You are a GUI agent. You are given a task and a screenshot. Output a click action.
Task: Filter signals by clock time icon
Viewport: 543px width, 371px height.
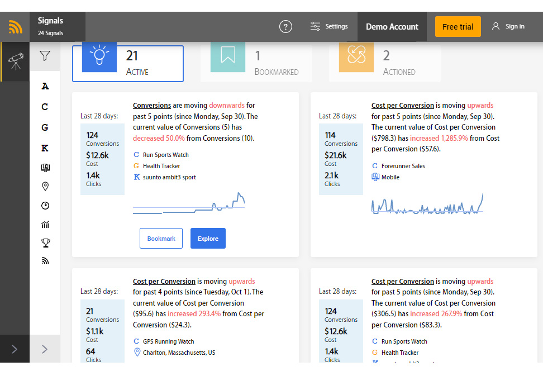click(45, 206)
